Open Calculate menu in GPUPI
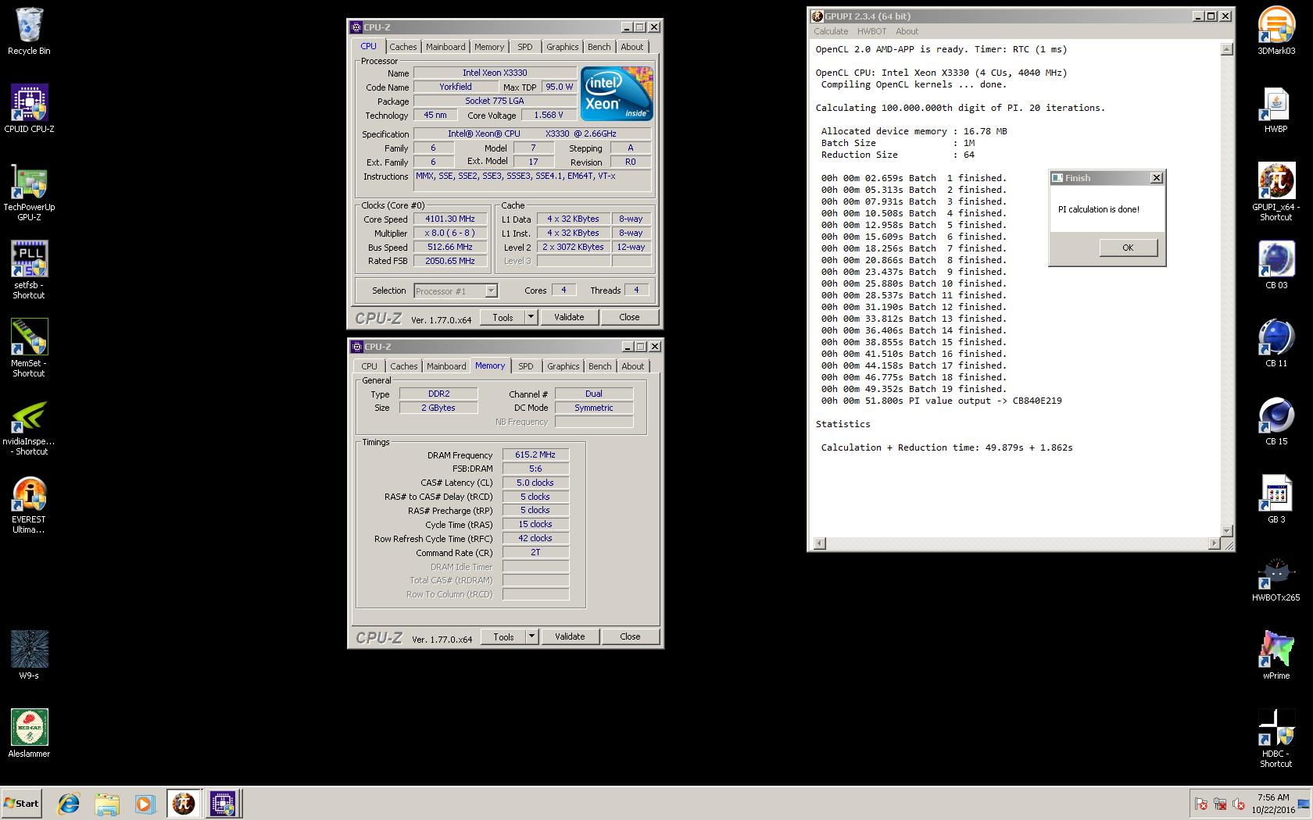Image resolution: width=1313 pixels, height=820 pixels. pos(831,31)
